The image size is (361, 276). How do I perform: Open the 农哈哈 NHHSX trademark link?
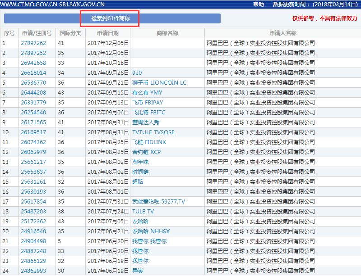coord(151,231)
